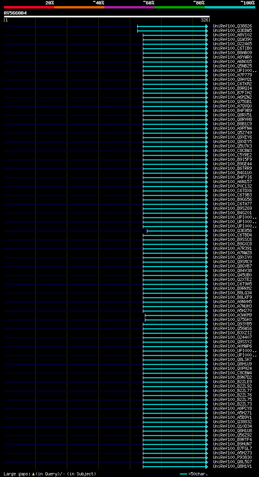Click the red 20% identity legend segment
The width and height of the screenshot is (259, 477).
[x=29, y=7]
